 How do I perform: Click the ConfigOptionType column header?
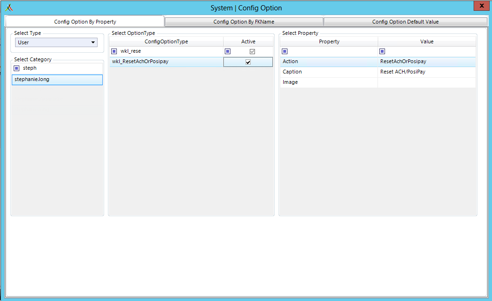(x=166, y=41)
